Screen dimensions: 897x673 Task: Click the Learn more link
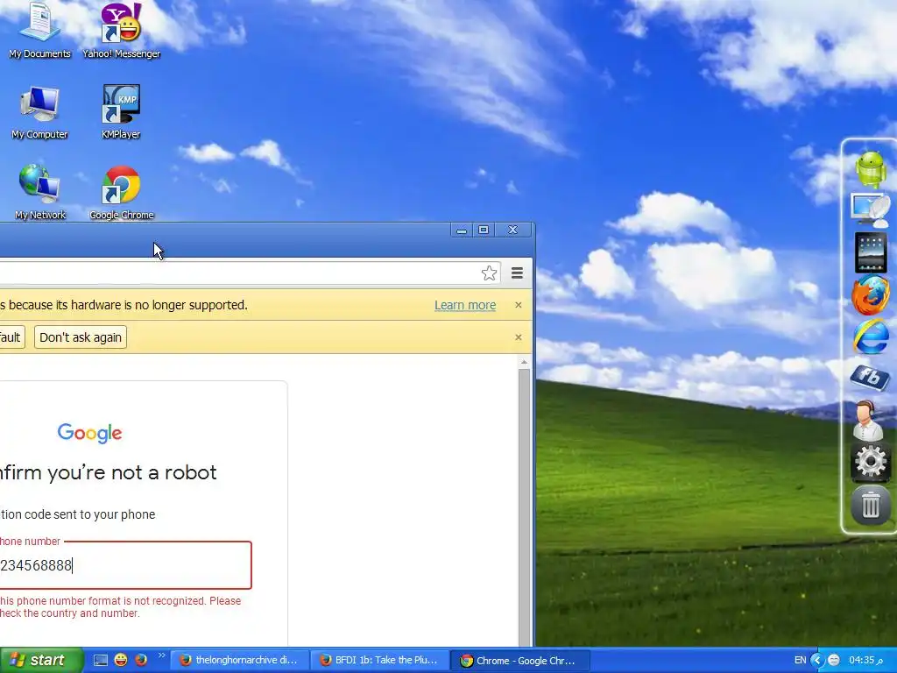pyautogui.click(x=465, y=305)
